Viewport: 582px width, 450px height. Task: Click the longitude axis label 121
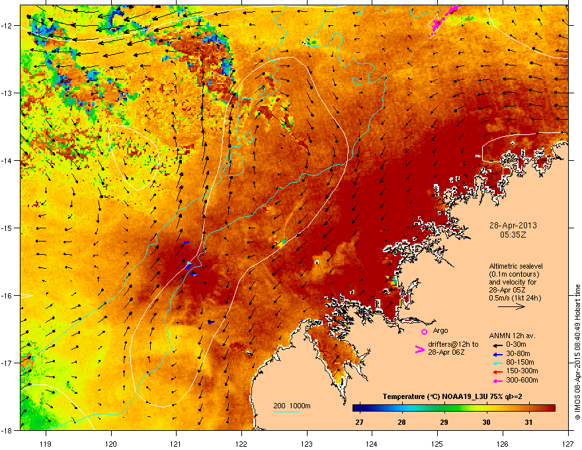pyautogui.click(x=177, y=443)
